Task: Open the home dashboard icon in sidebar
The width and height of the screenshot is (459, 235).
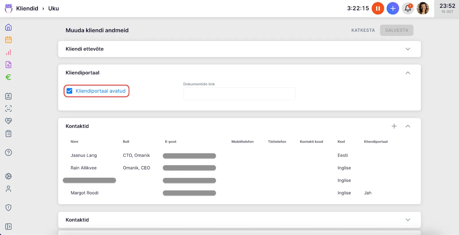Action: [x=9, y=27]
